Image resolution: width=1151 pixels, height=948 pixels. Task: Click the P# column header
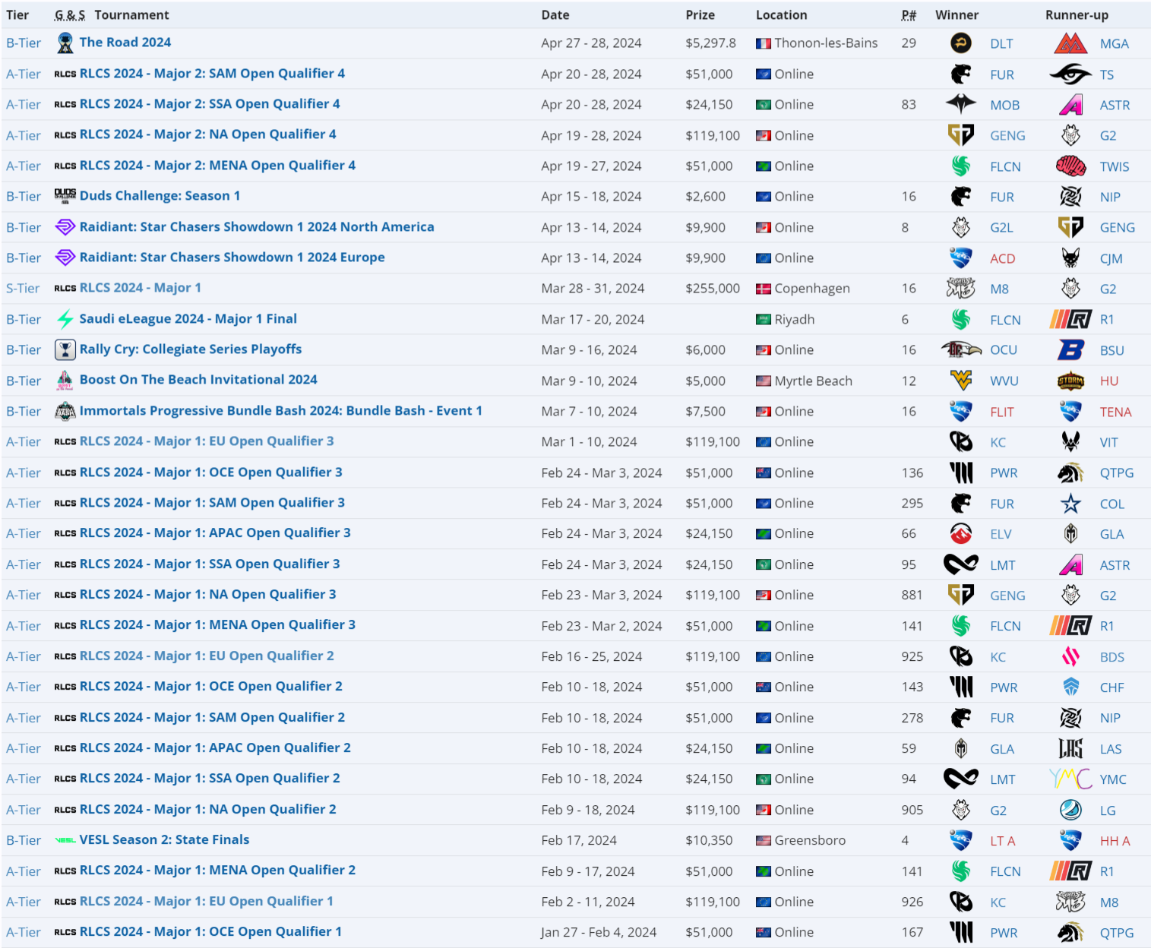coord(909,15)
